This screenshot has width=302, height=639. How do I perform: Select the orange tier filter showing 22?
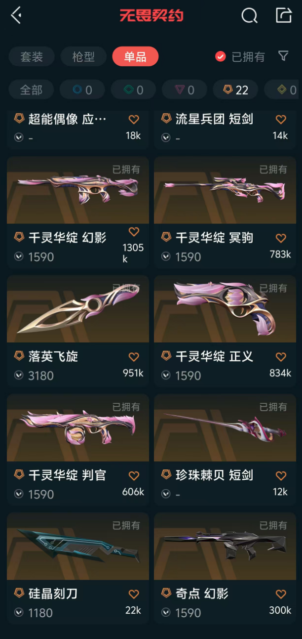(235, 90)
